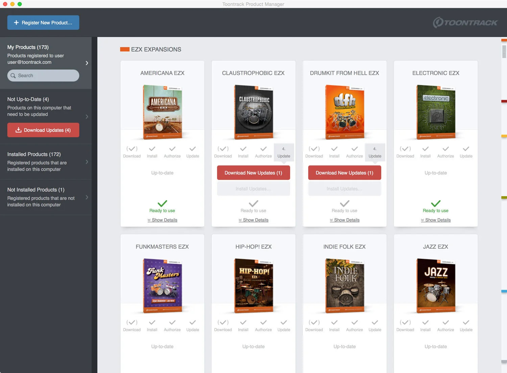
Task: Select Installed Products (172) category
Action: [34, 154]
